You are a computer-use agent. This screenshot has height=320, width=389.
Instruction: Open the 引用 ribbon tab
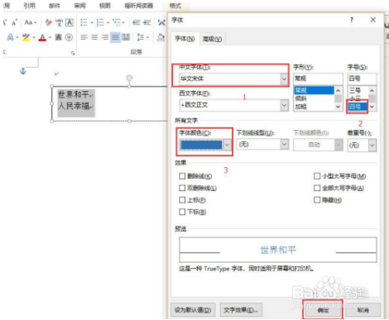click(x=29, y=6)
